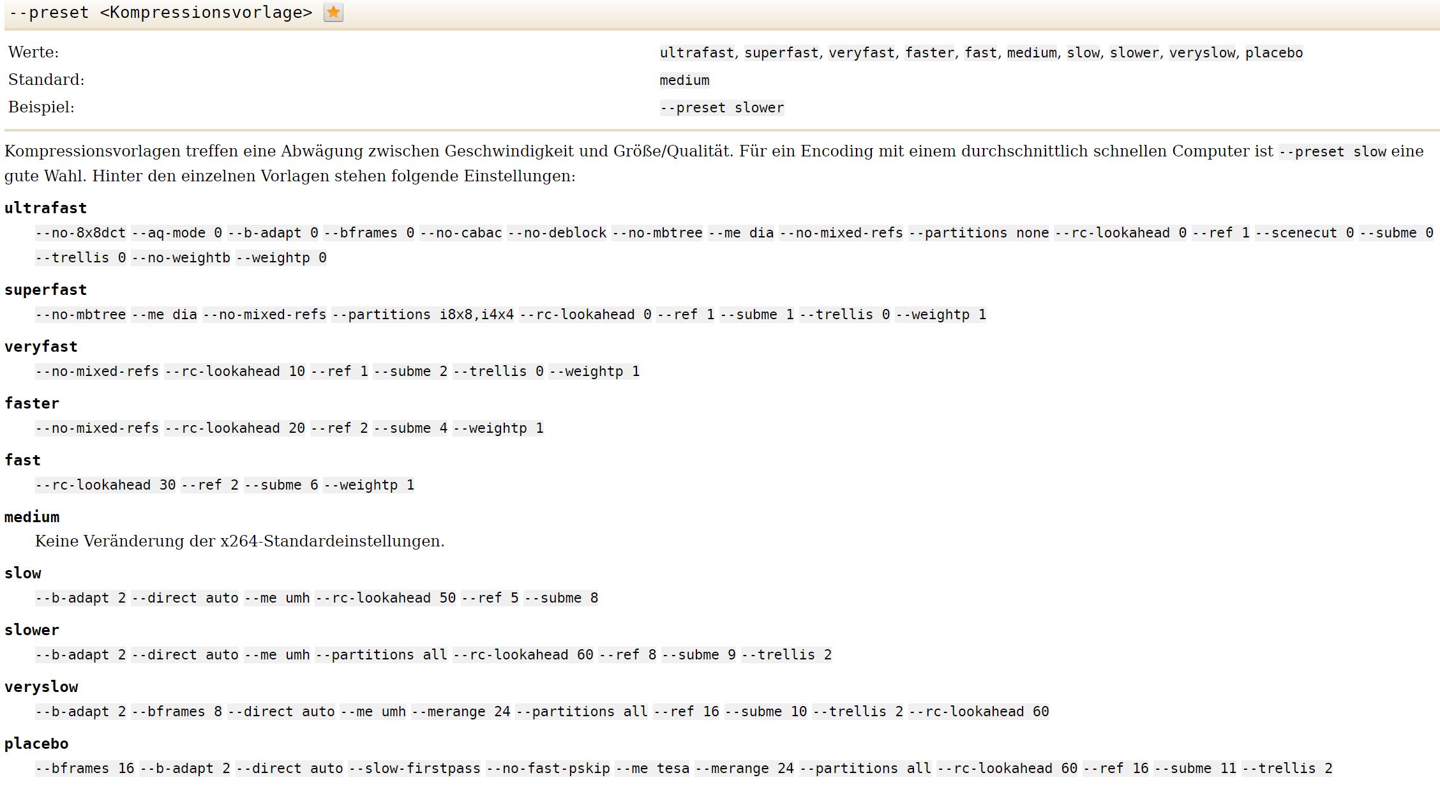1440x789 pixels.
Task: Click the bold 'ultrafast' section heading
Action: 45,208
